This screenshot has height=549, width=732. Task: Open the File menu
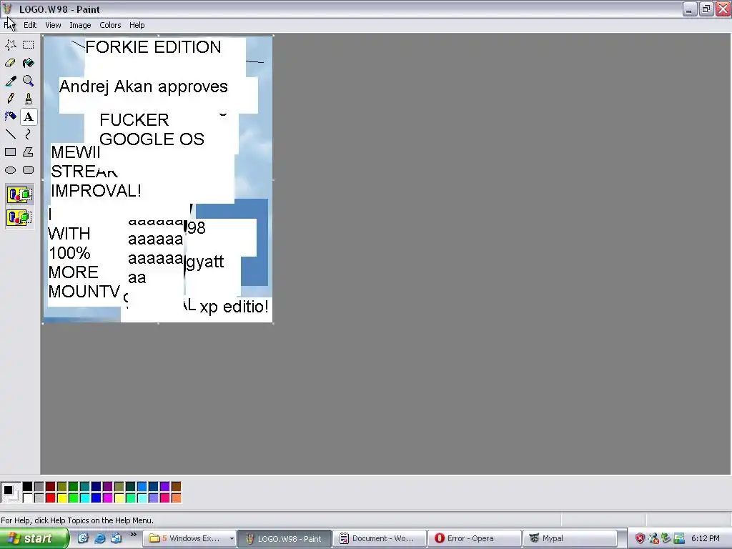coord(9,25)
